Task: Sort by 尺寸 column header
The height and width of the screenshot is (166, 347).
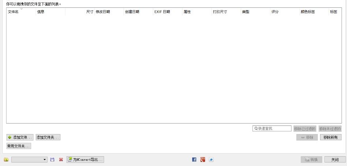Action: (x=80, y=12)
